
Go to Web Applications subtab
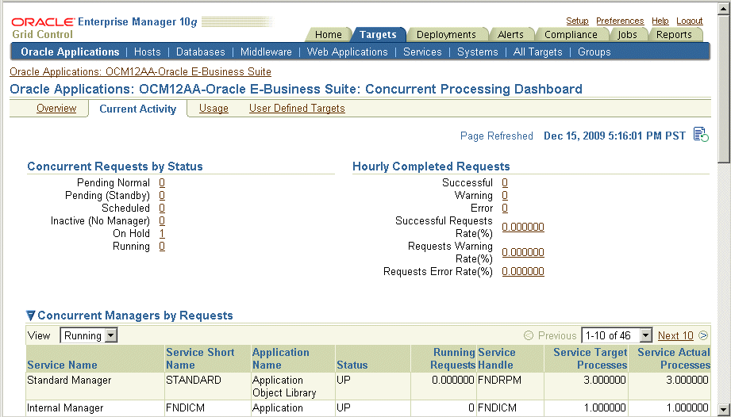coord(348,52)
